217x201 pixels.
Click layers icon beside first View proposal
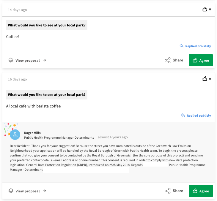(x=11, y=60)
